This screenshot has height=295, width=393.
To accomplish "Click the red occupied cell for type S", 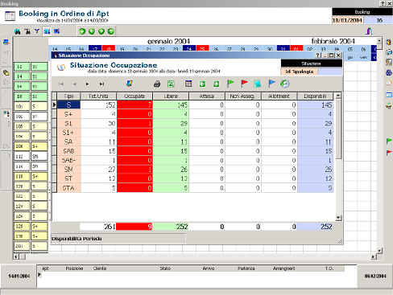I will [134, 104].
